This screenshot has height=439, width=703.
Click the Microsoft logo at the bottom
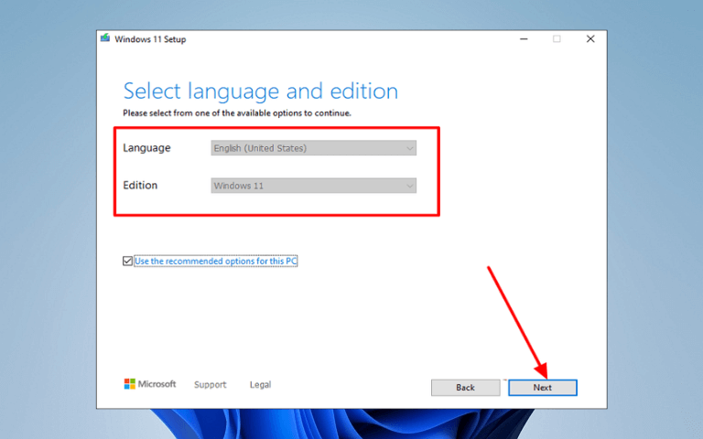click(x=150, y=384)
